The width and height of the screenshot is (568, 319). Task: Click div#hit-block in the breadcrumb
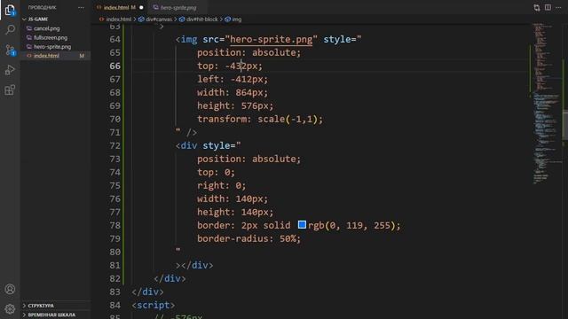tap(201, 19)
